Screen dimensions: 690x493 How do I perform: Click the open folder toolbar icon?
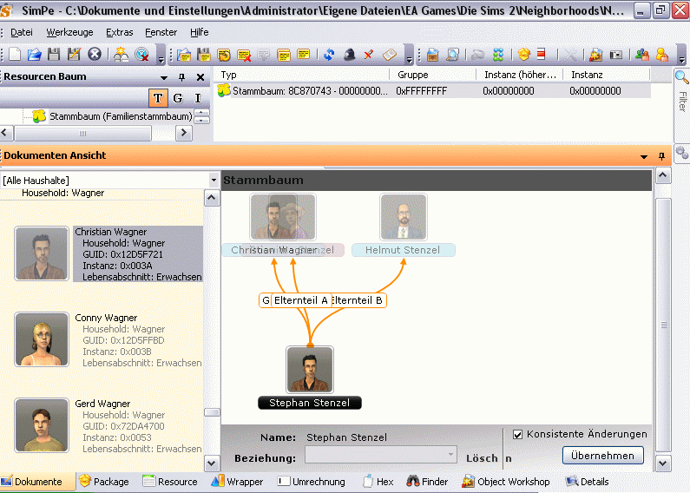[35, 55]
